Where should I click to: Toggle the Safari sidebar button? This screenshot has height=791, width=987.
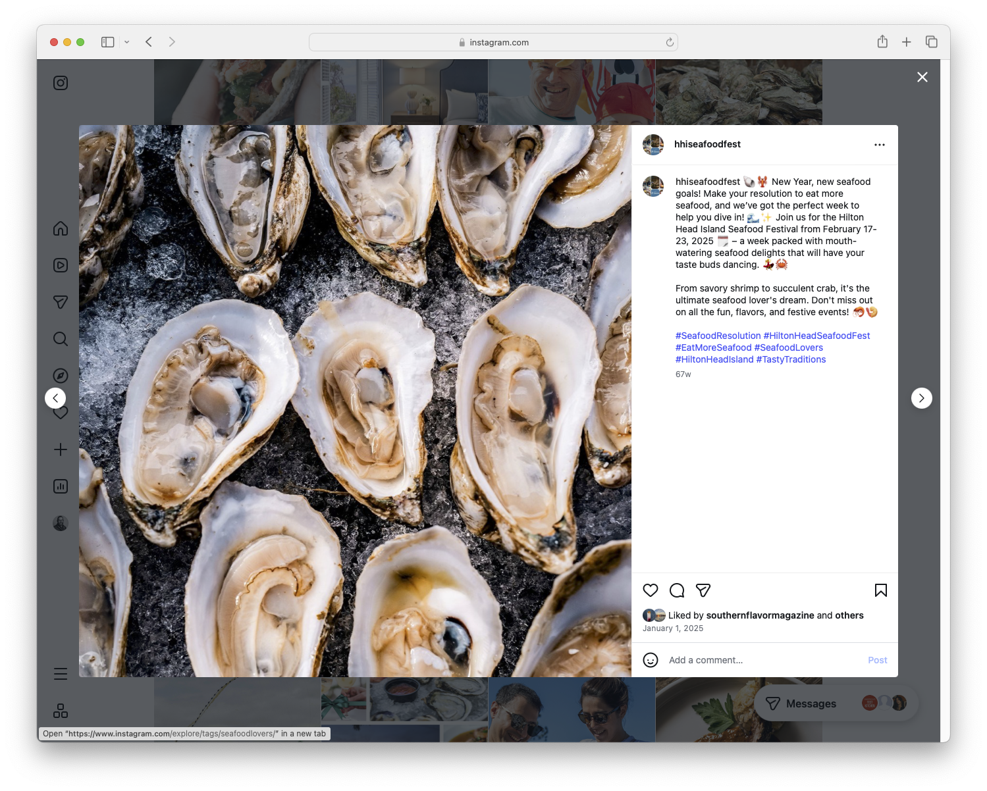[x=108, y=42]
